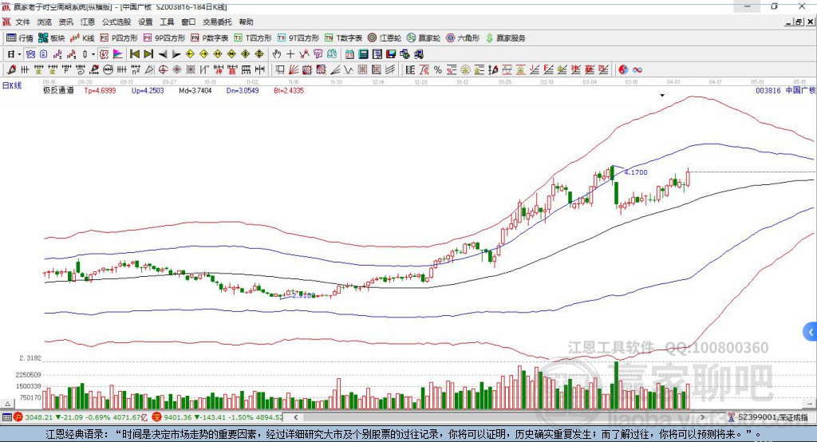Open the T数字表 tool

click(x=343, y=38)
